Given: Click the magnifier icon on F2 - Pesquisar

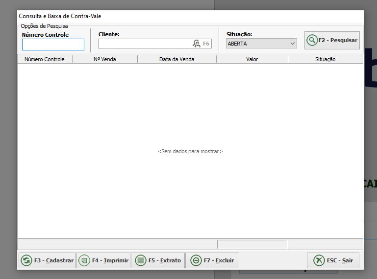Looking at the screenshot, I should 312,41.
